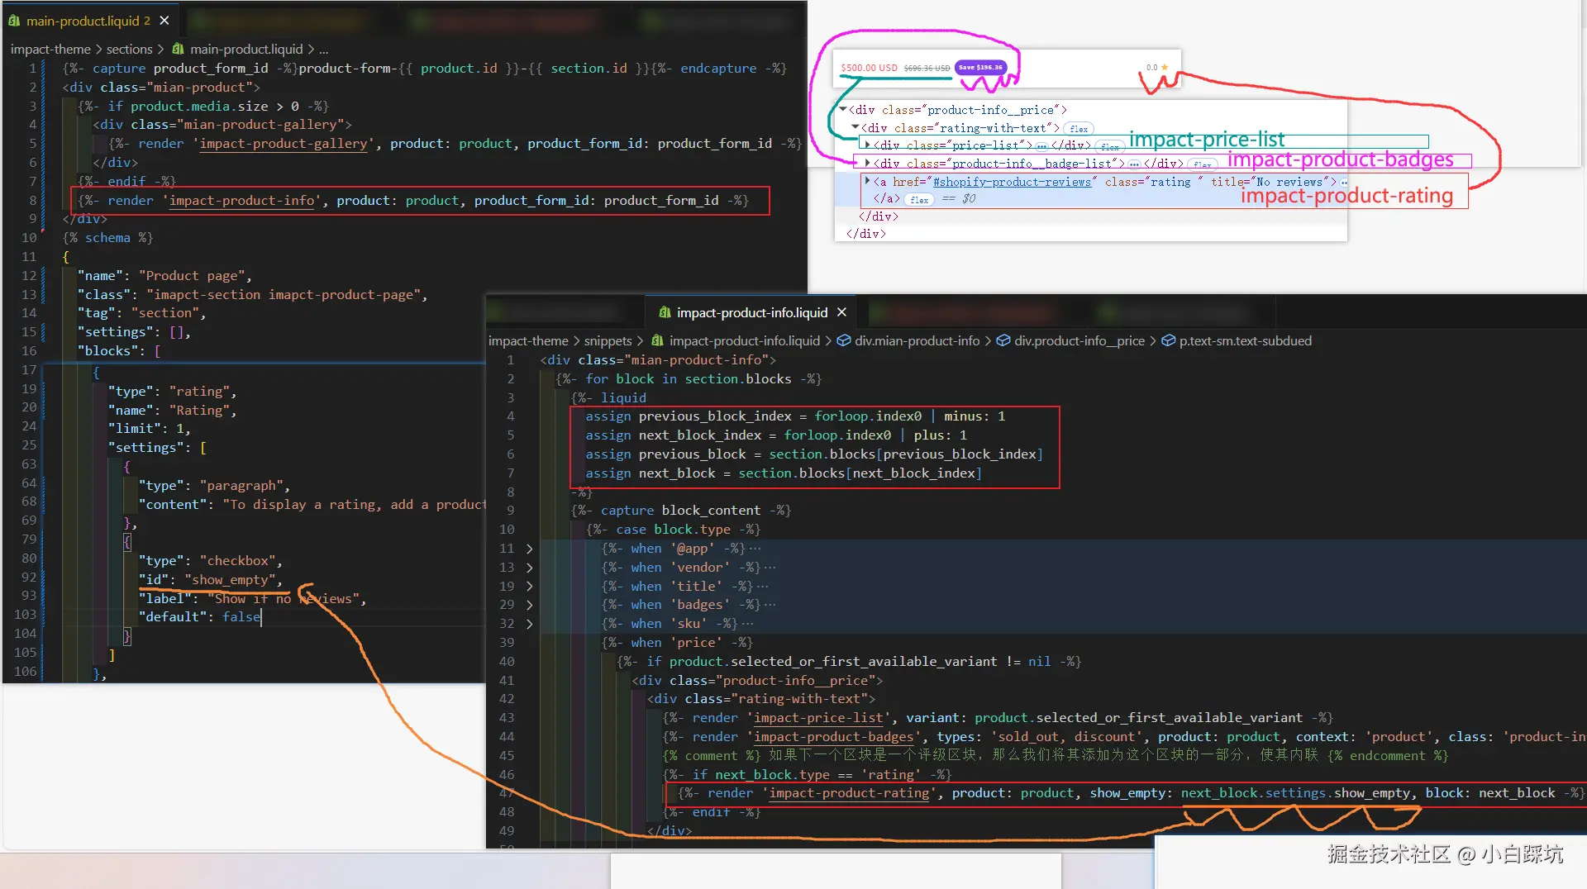Open div.mian-product-info breadcrumb symbol
This screenshot has width=1587, height=889.
pos(917,341)
